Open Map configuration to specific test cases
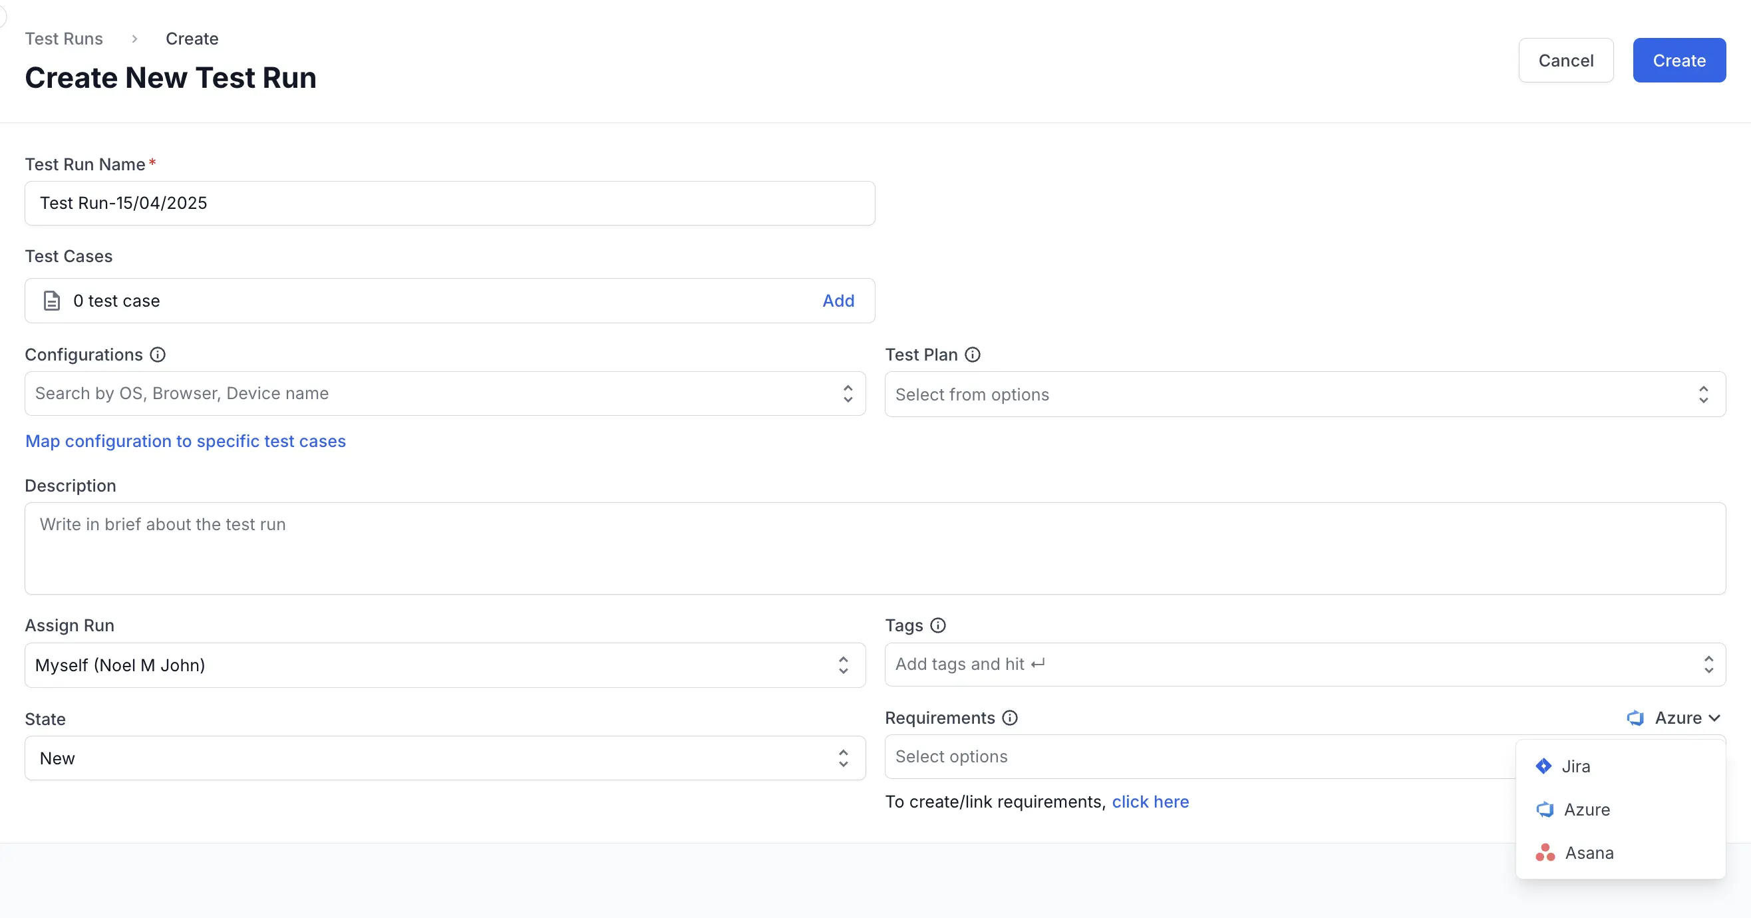Viewport: 1751px width, 918px height. (x=185, y=441)
